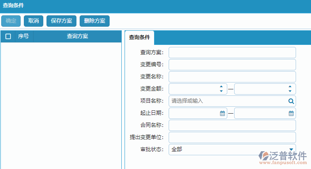Click the 查询方案 column header

point(77,36)
